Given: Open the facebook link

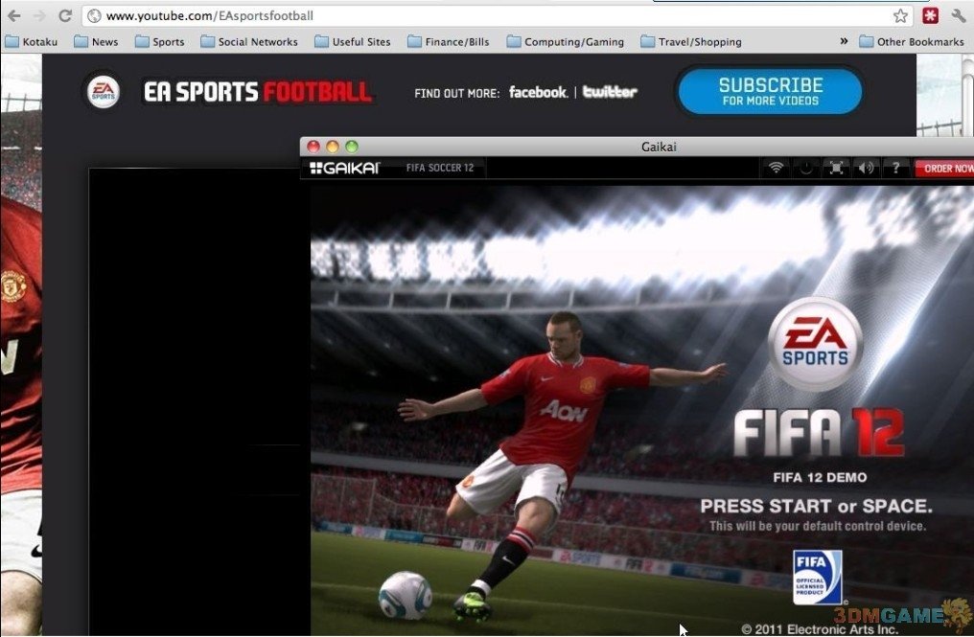Looking at the screenshot, I should (x=538, y=92).
